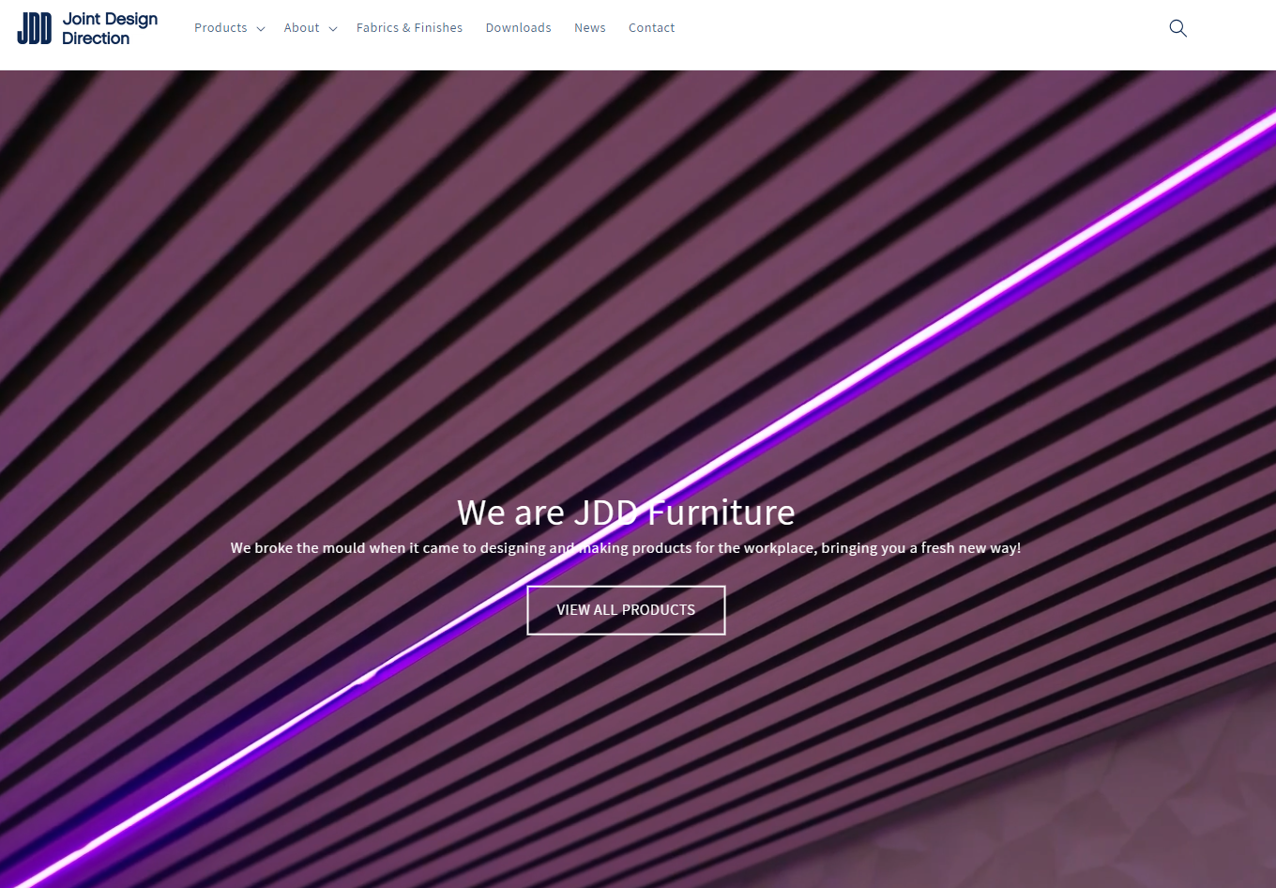
Task: Select the About menu item
Action: pos(301,27)
